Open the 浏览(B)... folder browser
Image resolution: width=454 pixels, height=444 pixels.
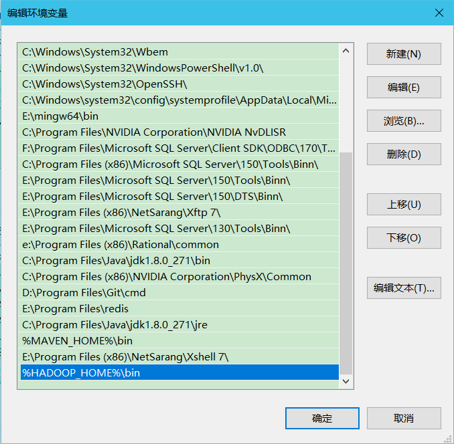click(404, 121)
